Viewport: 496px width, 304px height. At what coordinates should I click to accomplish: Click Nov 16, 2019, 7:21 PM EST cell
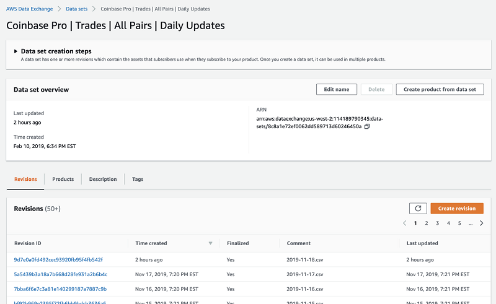tap(438, 289)
